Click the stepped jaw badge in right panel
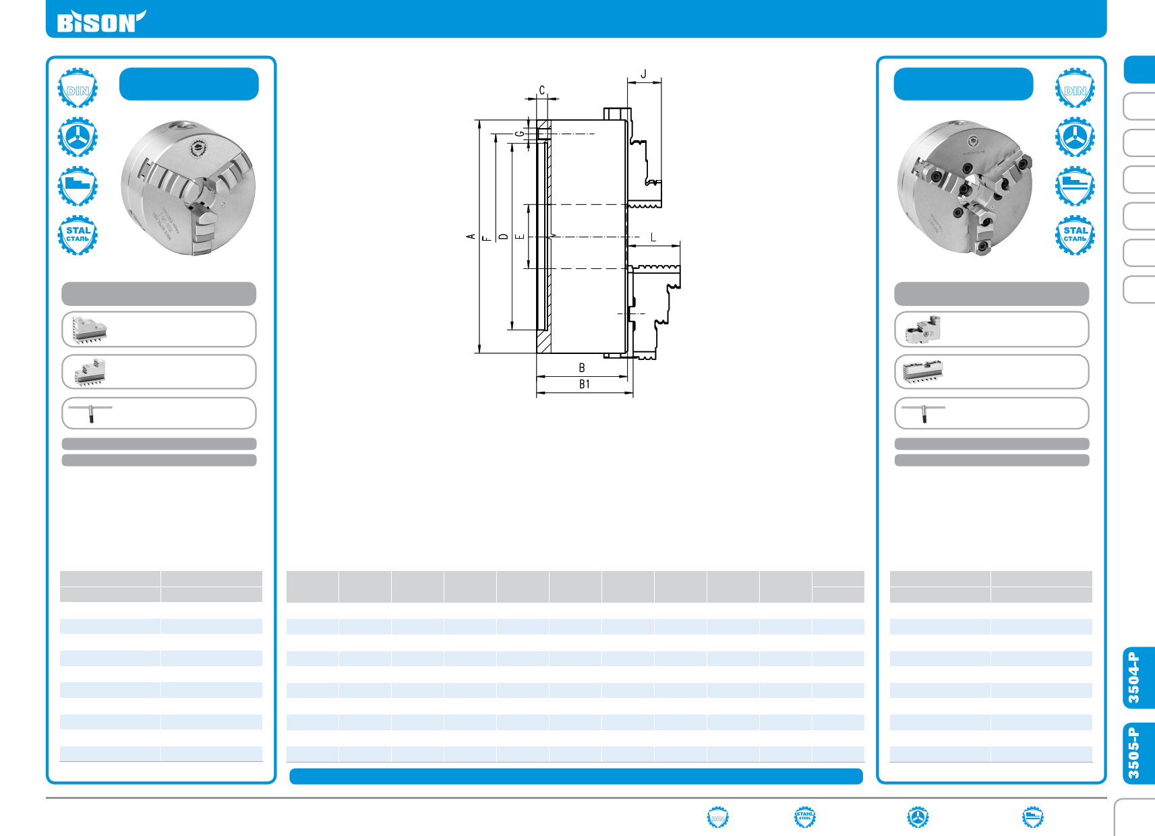Screen dimensions: 1155x836 (1075, 186)
